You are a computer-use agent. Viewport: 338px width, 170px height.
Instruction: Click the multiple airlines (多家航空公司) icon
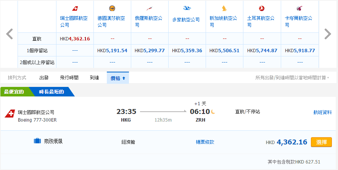tap(187, 8)
